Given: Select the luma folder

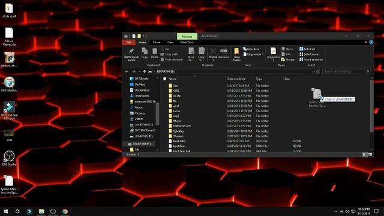Looking at the screenshot, I should (176, 111).
